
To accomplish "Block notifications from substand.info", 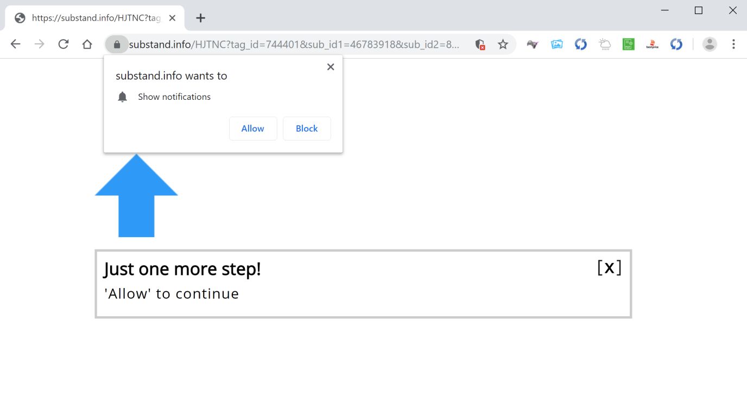I will pos(307,129).
